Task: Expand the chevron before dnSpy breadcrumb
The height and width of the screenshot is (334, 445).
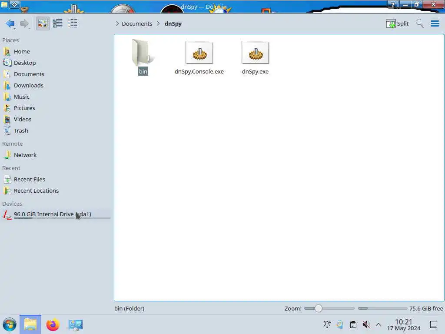Action: click(x=158, y=23)
